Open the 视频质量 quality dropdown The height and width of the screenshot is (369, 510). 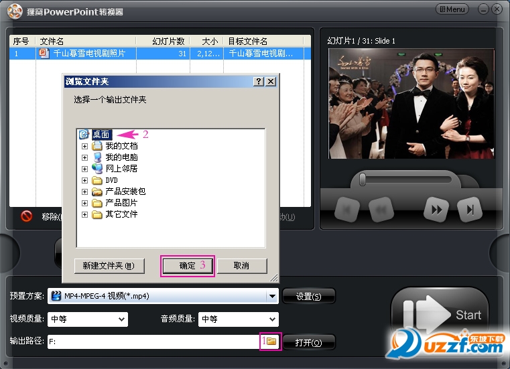[88, 319]
